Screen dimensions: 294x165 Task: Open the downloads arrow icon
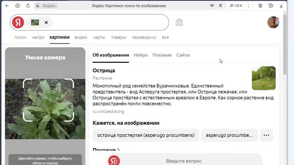tap(281, 6)
